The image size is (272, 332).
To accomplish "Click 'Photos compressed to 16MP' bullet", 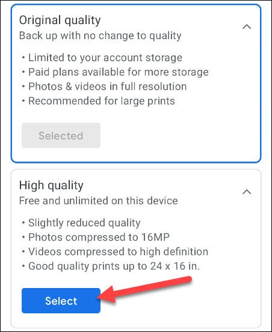I will click(99, 237).
